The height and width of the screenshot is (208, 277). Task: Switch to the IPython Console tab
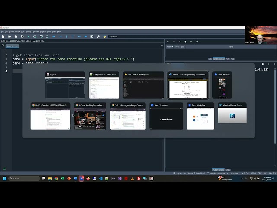coord(218,170)
